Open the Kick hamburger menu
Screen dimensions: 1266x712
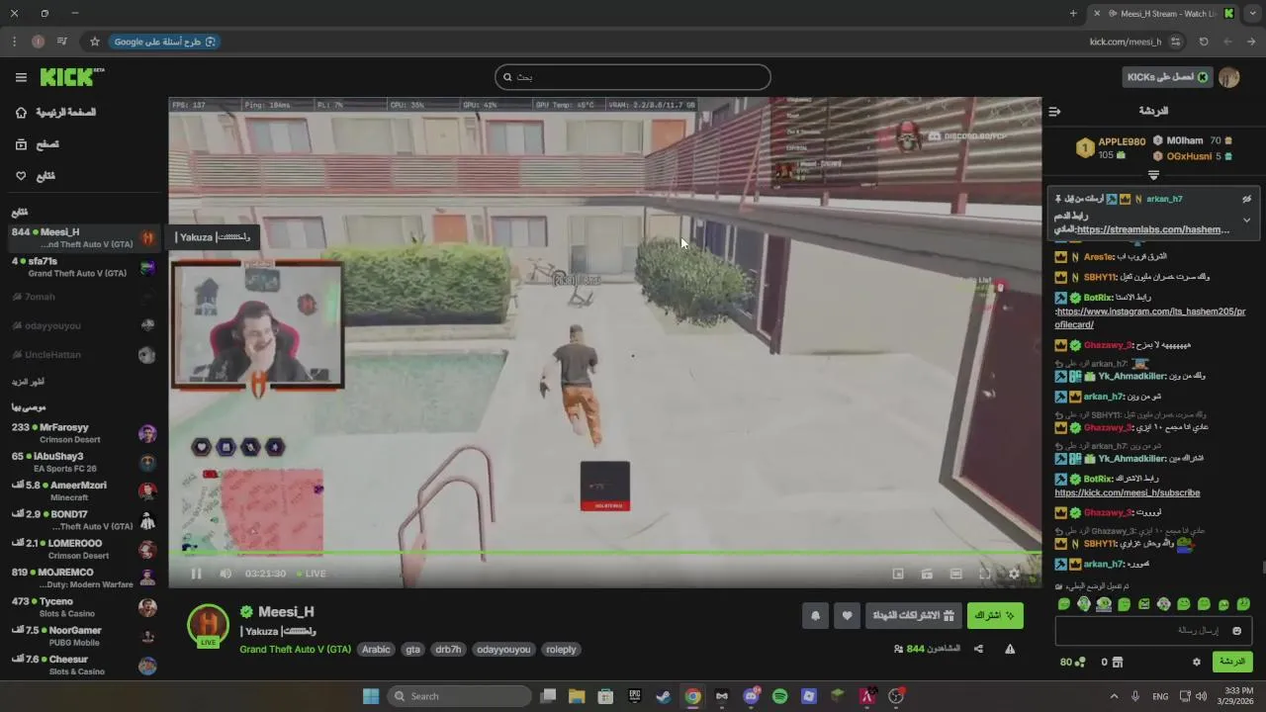(21, 77)
